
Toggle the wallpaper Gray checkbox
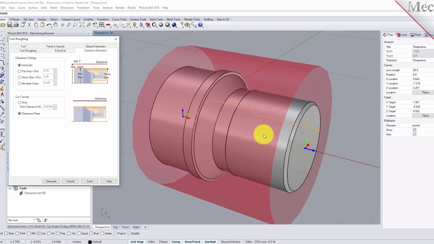[414, 134]
